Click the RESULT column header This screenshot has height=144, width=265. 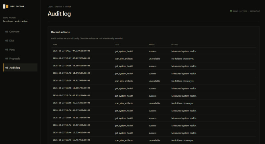(x=152, y=45)
